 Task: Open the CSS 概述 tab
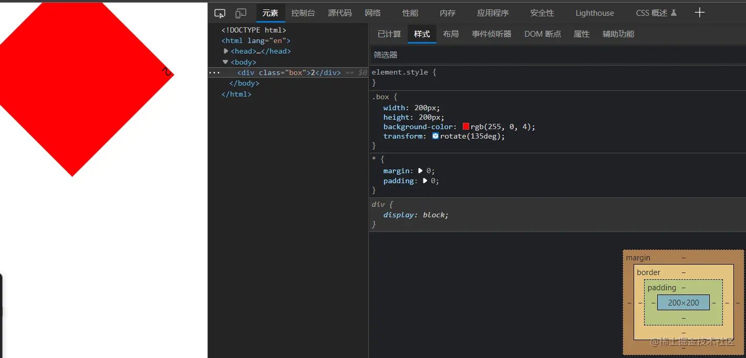point(656,13)
